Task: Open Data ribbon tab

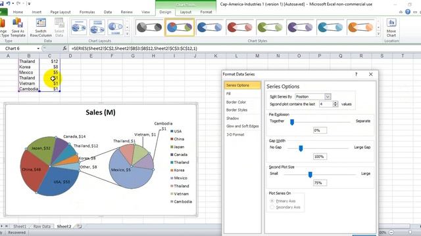Action: coord(108,12)
